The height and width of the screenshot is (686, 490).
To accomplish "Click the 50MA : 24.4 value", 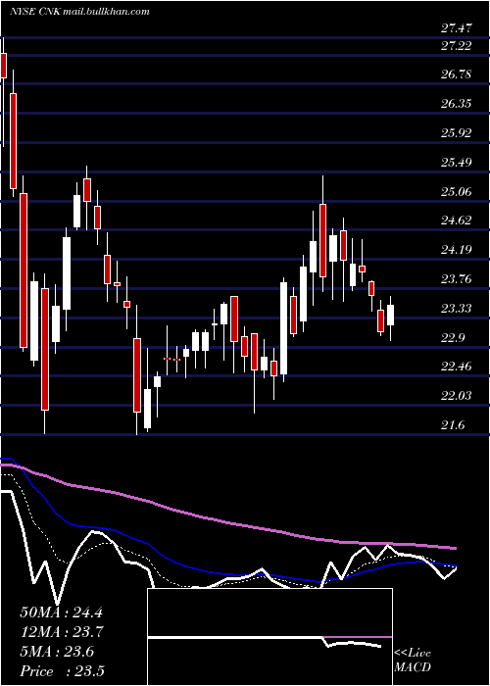I will (61, 612).
